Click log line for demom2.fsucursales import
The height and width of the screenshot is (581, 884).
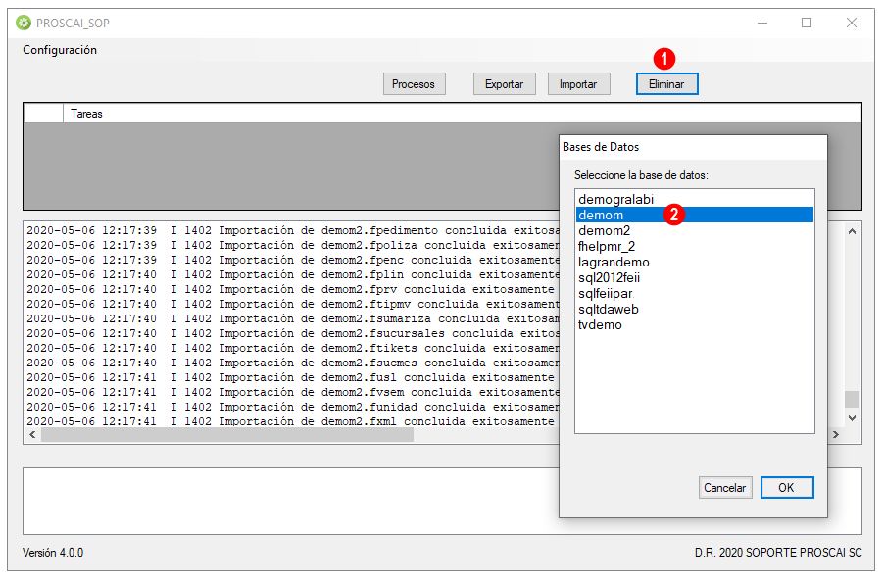[x=293, y=333]
